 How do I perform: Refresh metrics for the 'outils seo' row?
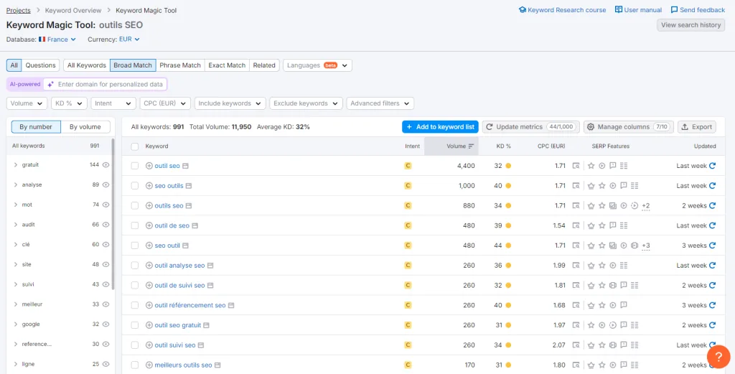click(713, 206)
